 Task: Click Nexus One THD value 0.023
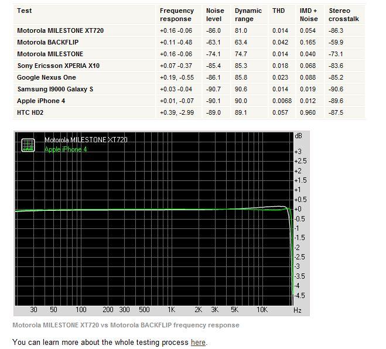pos(280,77)
